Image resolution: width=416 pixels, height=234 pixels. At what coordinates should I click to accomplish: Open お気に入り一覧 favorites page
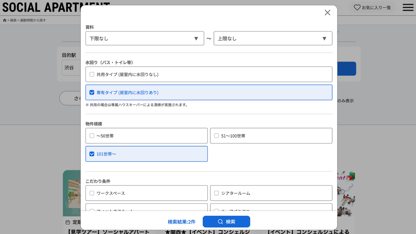[376, 8]
